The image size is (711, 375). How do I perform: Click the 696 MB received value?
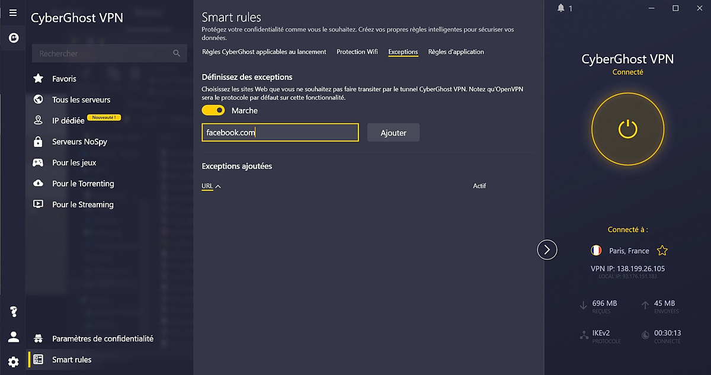[x=604, y=303]
